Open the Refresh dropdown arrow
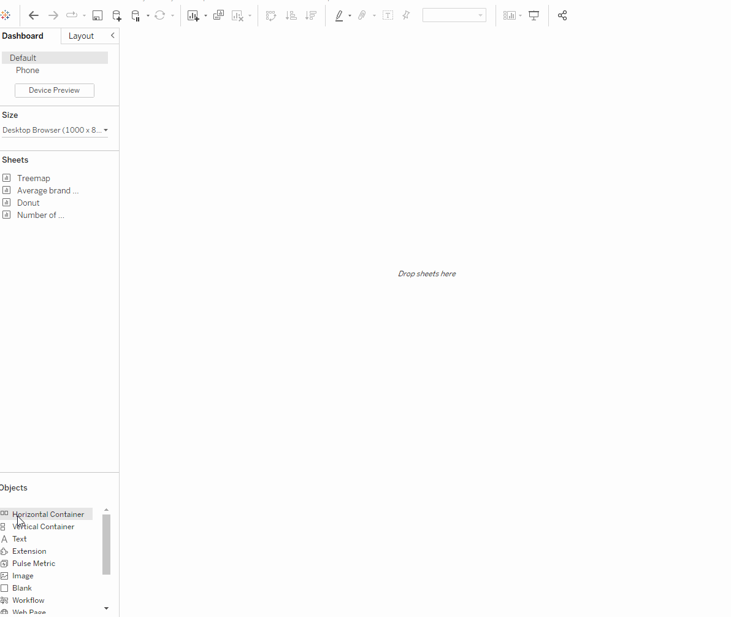 pyautogui.click(x=172, y=16)
